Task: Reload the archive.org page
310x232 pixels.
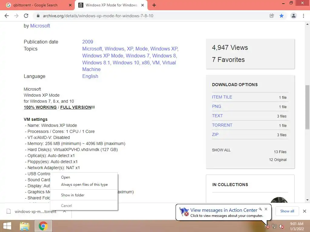Action: 26,16
